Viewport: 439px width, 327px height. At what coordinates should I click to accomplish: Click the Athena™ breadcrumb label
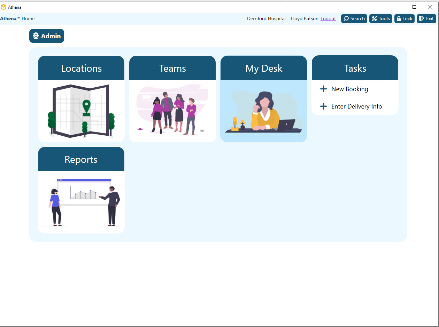pos(10,19)
